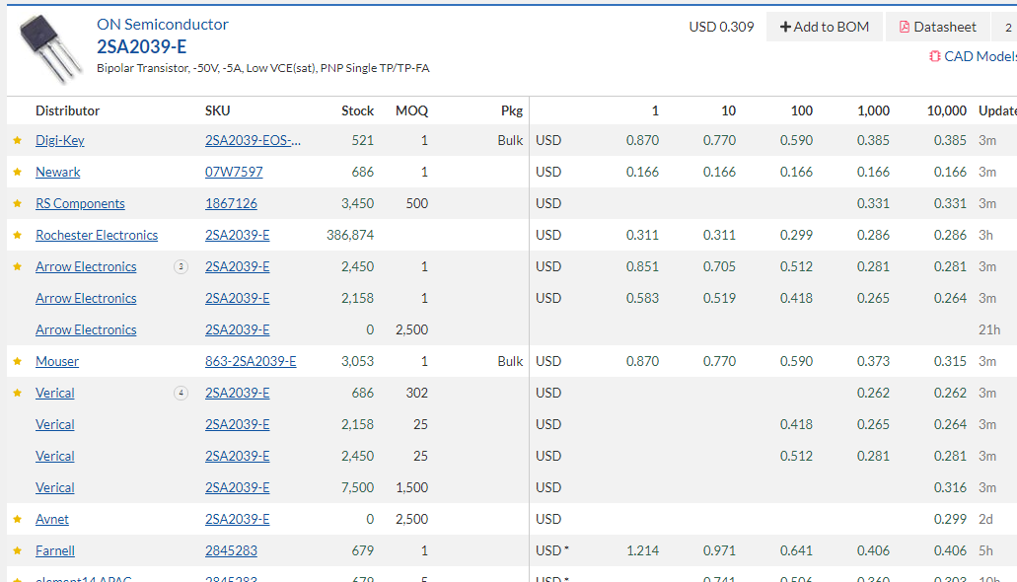
Task: Open the Avnet distributor link
Action: (52, 519)
